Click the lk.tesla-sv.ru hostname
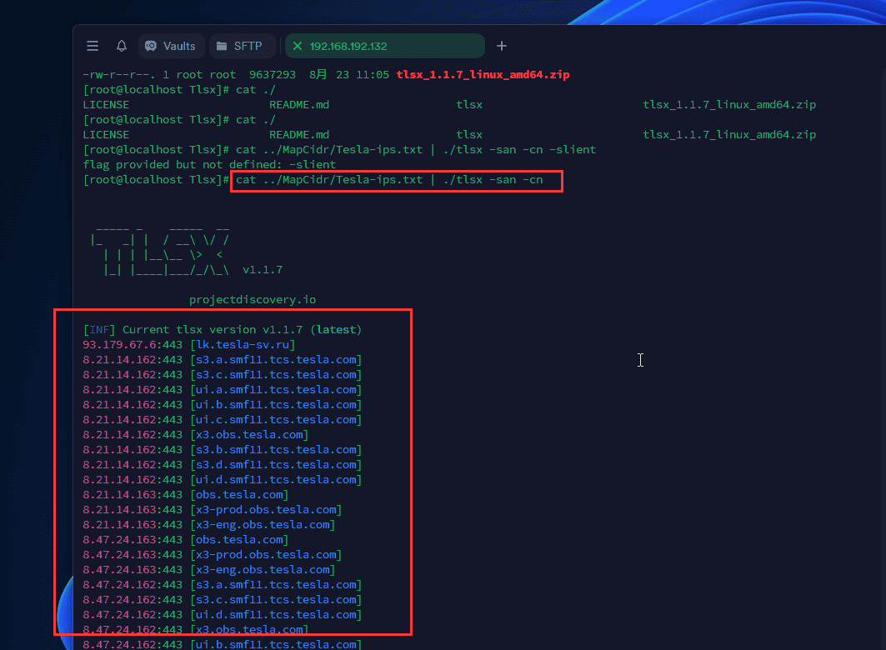Viewport: 886px width, 650px height. coord(243,345)
